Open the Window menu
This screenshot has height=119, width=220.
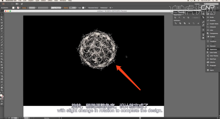(63, 1)
